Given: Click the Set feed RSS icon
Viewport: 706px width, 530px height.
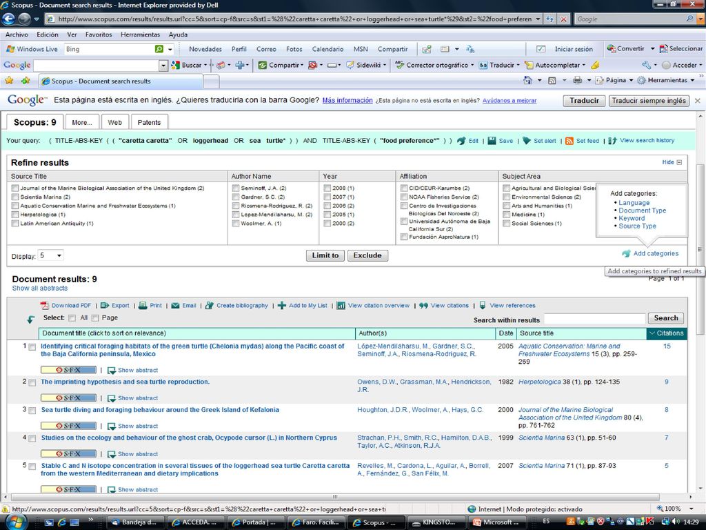Looking at the screenshot, I should tap(569, 141).
